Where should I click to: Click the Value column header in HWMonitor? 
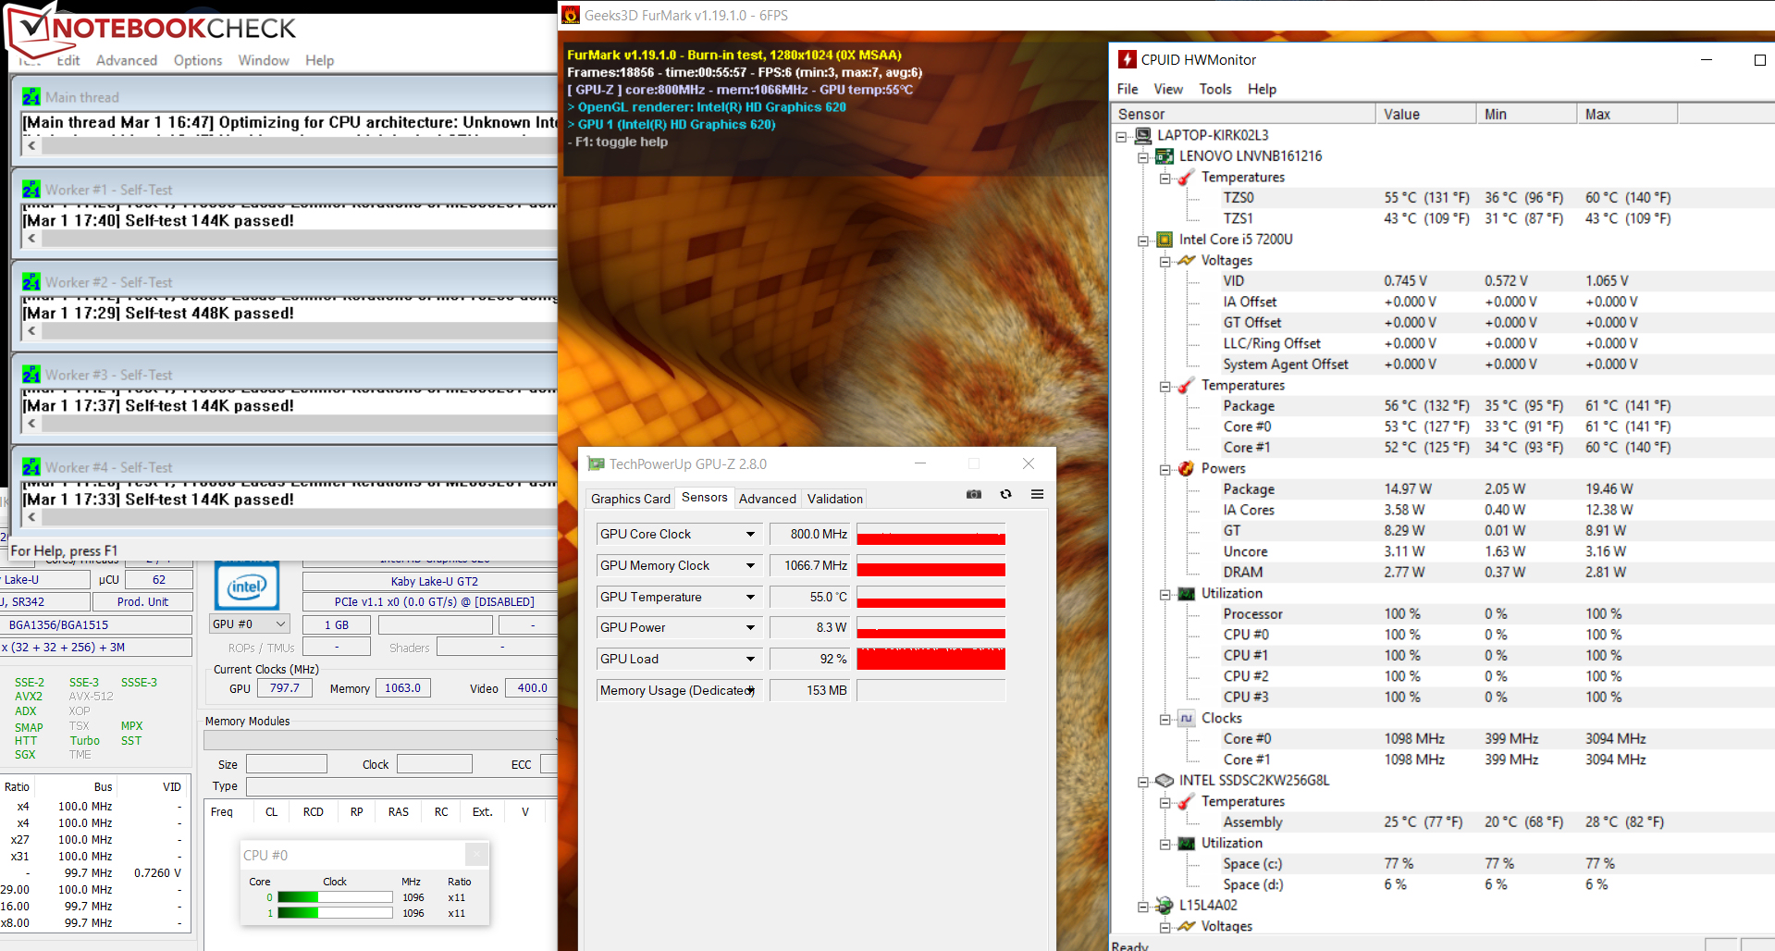pos(1426,114)
